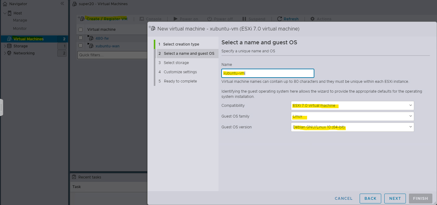This screenshot has width=437, height=205.
Task: Click the Storage icon in Navigator
Action: coord(9,46)
